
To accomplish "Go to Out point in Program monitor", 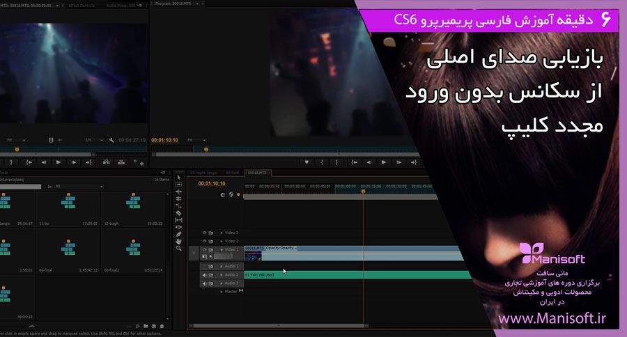I will click(x=413, y=162).
